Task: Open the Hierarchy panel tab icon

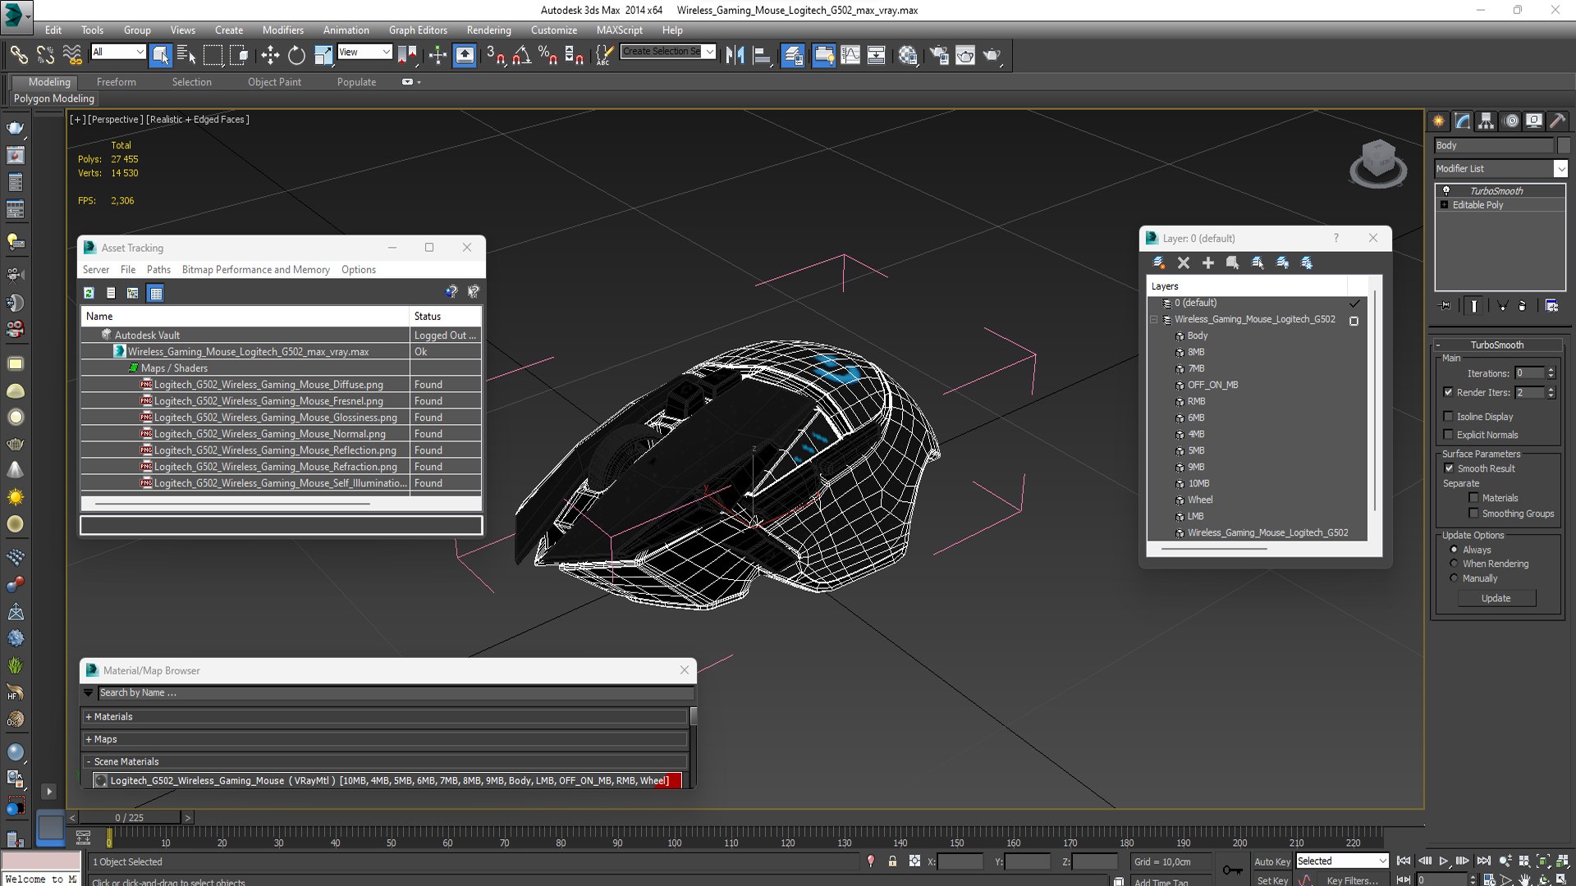Action: pos(1487,121)
